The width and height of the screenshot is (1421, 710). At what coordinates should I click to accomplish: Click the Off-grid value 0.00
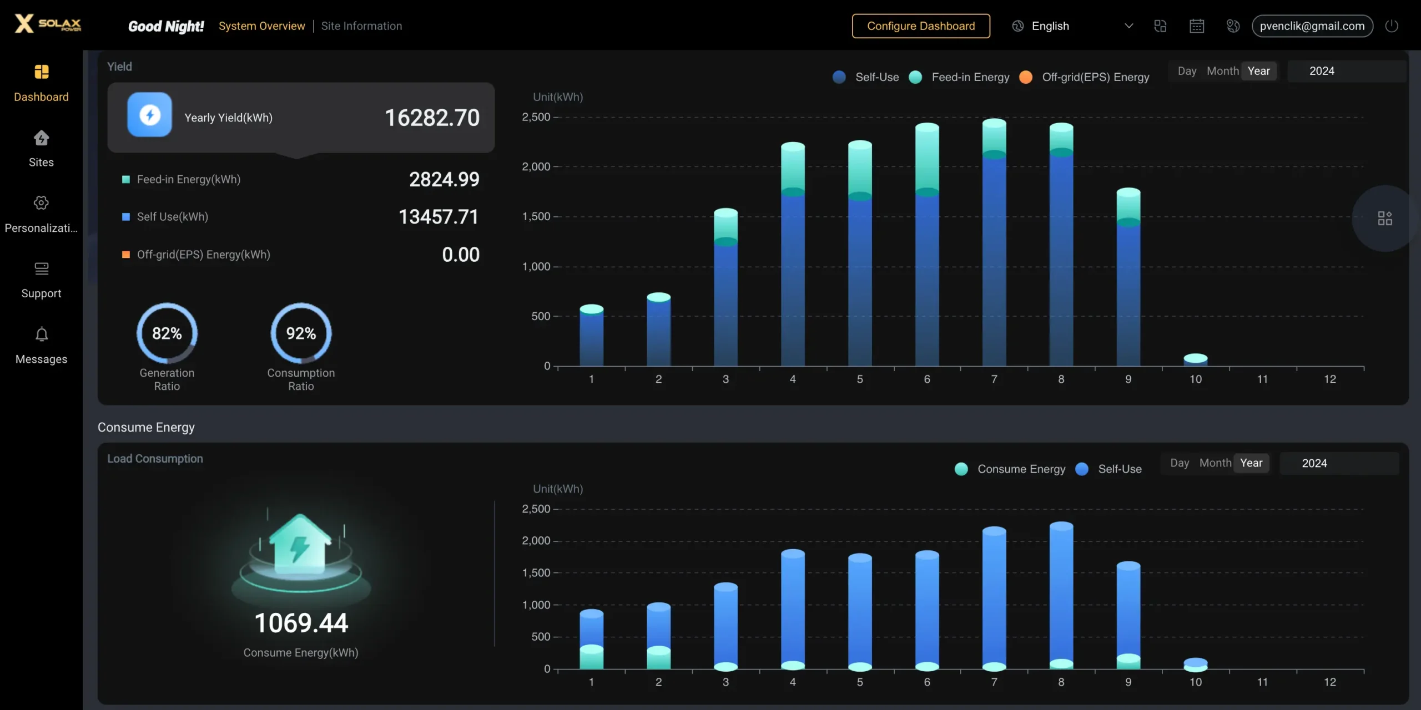click(x=461, y=255)
